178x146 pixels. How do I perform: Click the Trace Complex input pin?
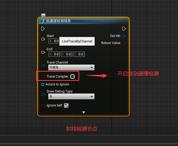point(43,77)
